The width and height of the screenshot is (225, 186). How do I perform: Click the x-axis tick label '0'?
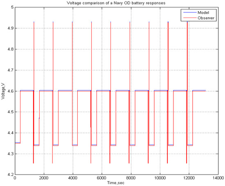pyautogui.click(x=15, y=178)
